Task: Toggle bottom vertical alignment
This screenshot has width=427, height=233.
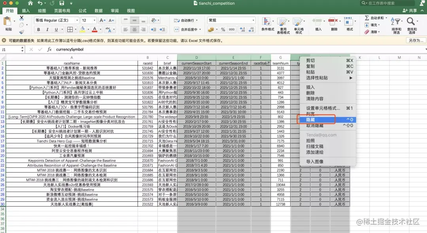Action: point(143,21)
